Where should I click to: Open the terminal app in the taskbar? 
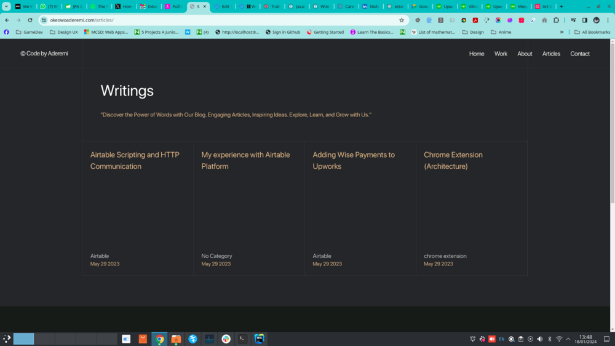[243, 339]
